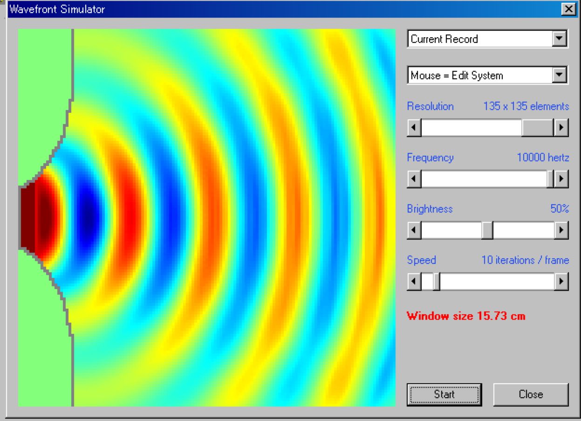Viewport: 581px width, 421px height.
Task: Select the Mouse = Edit System combo field
Action: [x=487, y=75]
